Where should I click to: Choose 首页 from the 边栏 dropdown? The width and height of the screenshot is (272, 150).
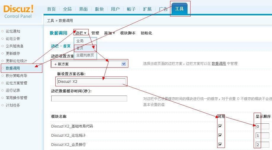85,48
